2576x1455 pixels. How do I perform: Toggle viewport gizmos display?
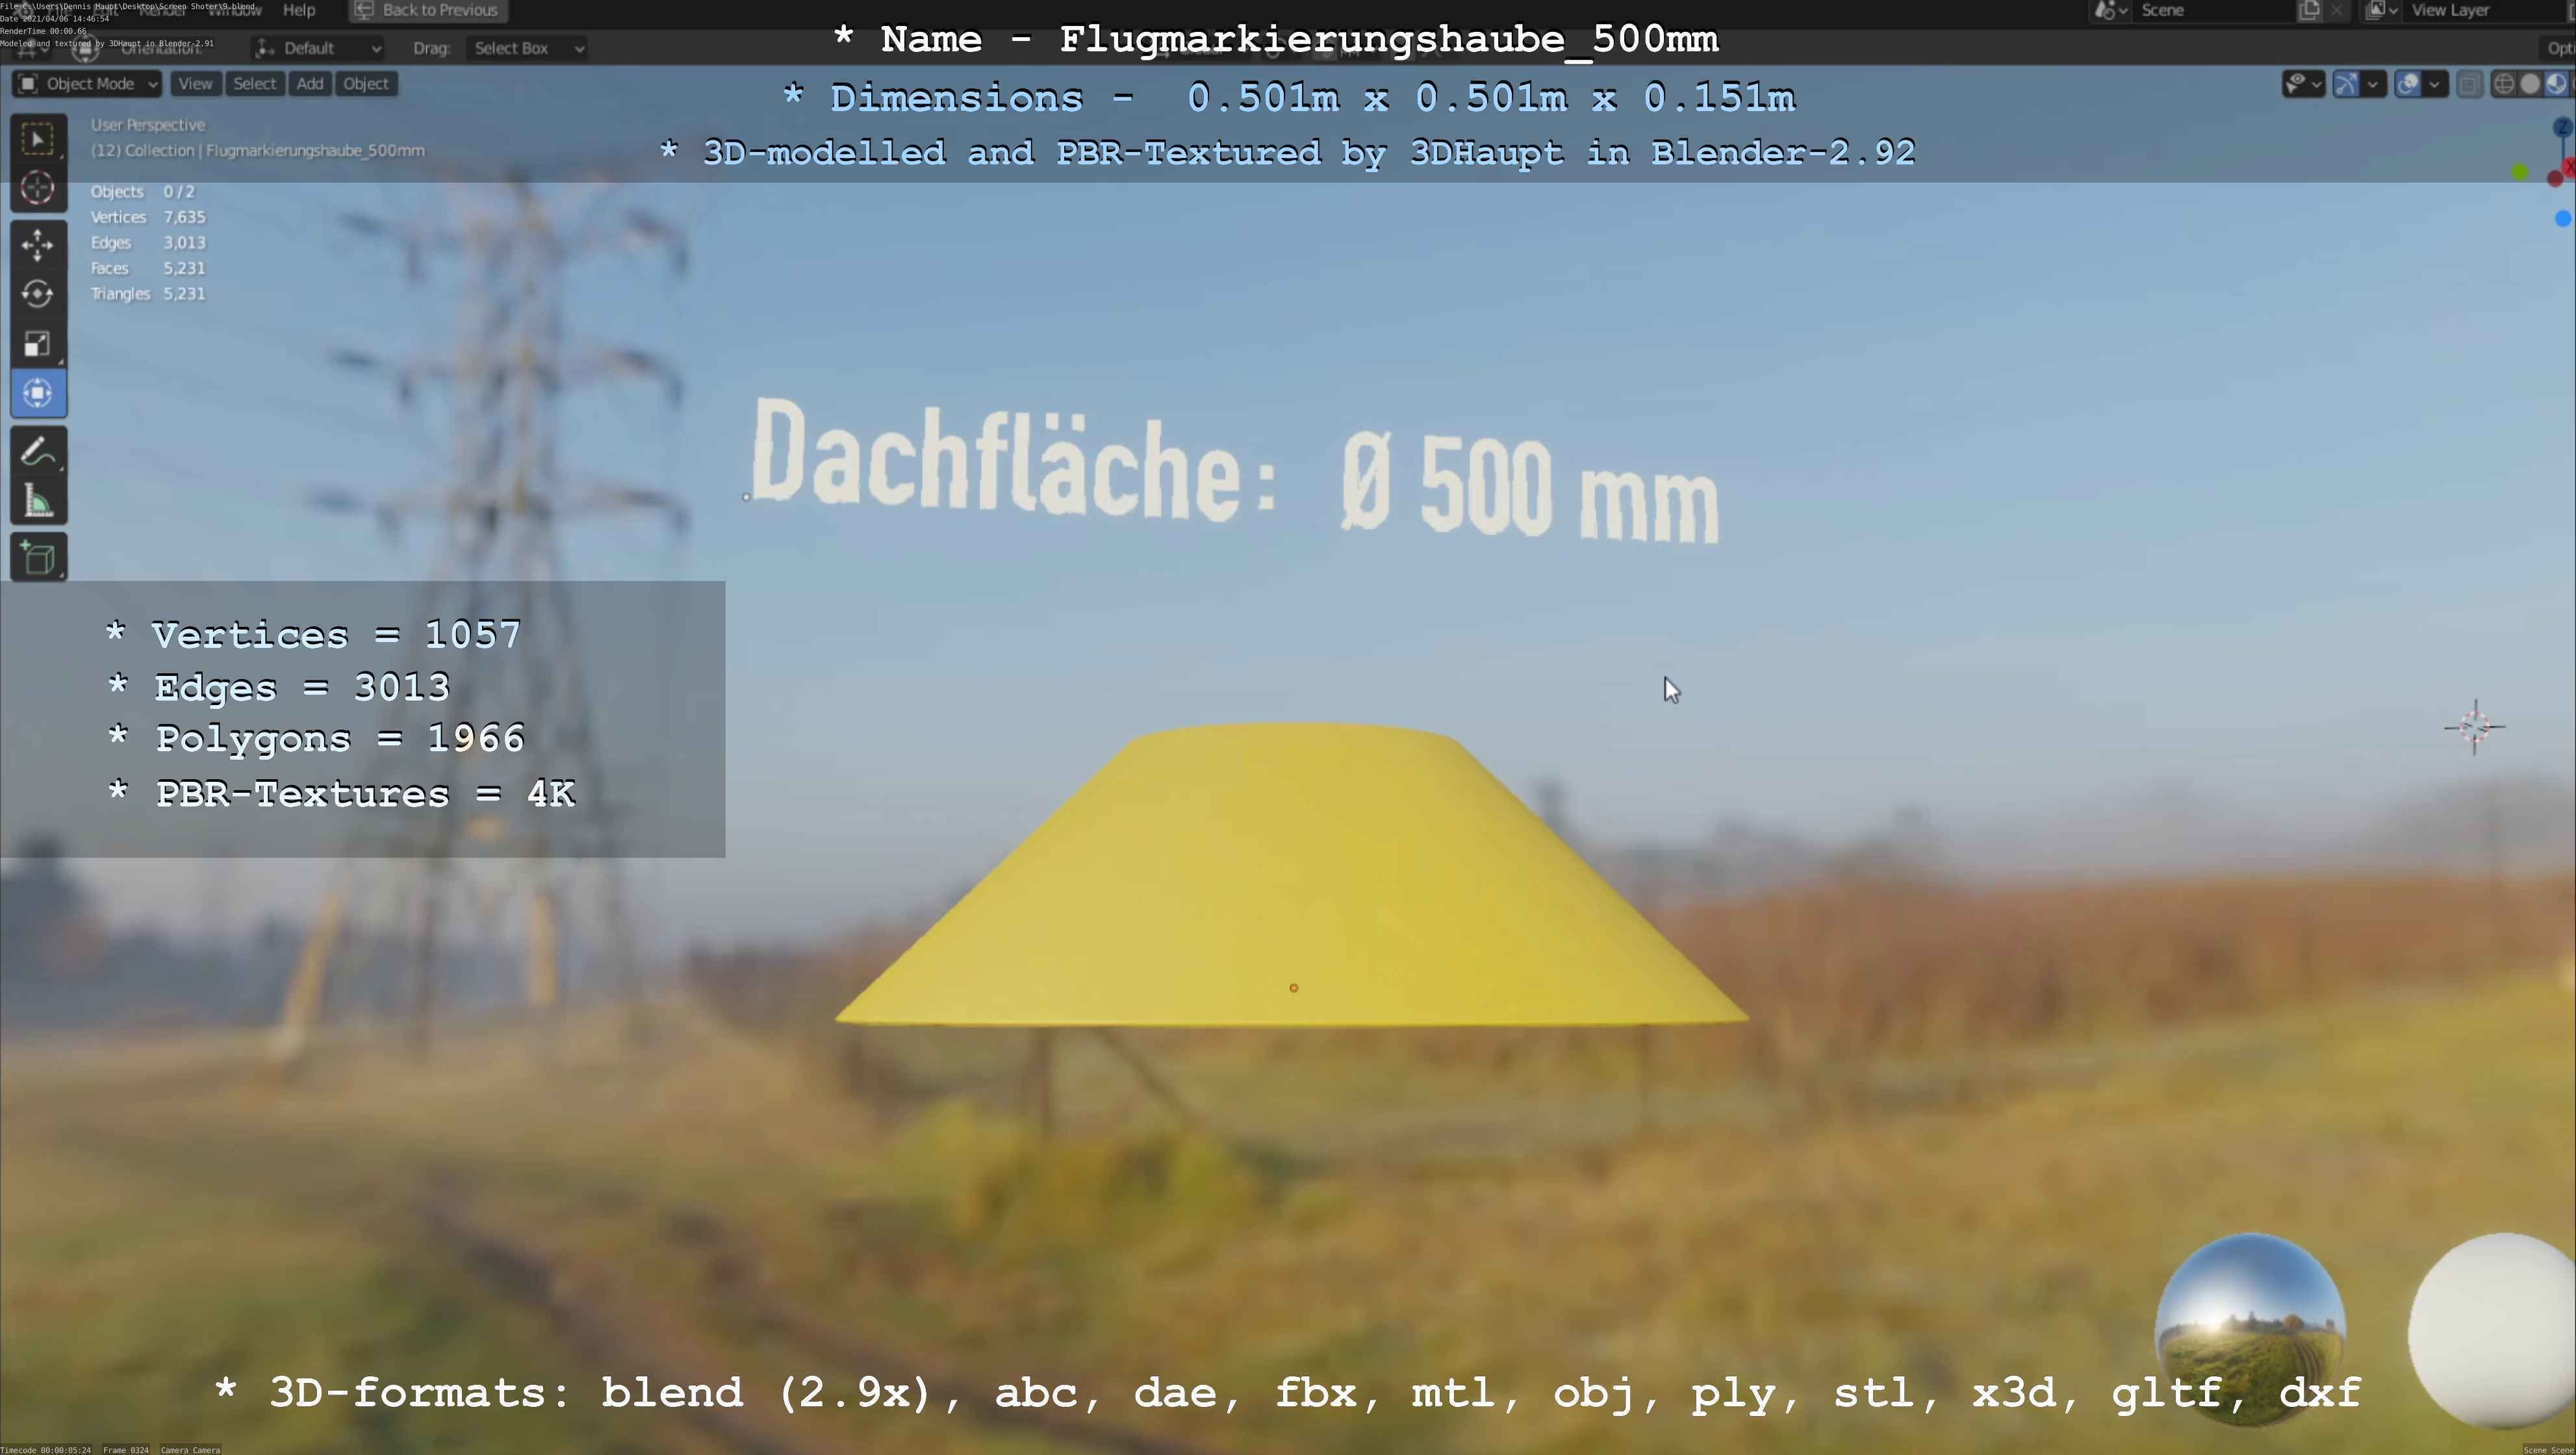[x=2346, y=84]
